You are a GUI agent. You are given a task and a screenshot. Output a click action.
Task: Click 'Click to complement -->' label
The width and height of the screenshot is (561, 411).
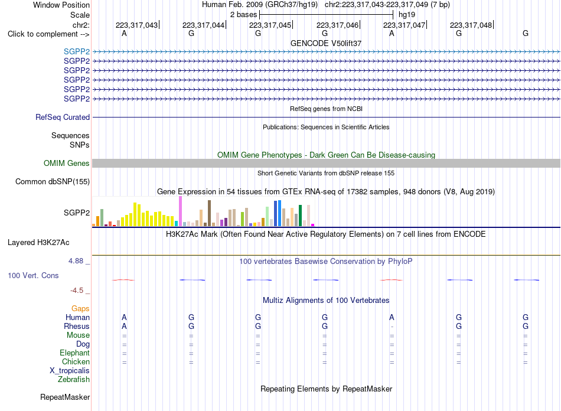point(48,34)
